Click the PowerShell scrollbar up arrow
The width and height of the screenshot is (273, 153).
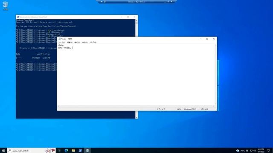(x=136, y=20)
